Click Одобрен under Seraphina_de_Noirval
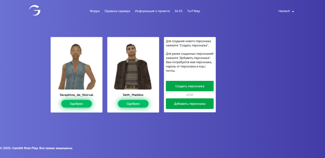The height and width of the screenshot is (158, 325). (x=76, y=104)
